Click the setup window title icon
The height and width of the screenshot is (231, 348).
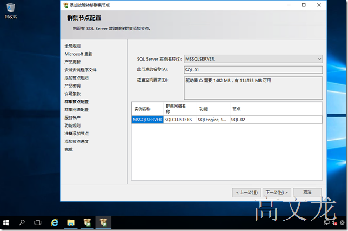click(66, 5)
